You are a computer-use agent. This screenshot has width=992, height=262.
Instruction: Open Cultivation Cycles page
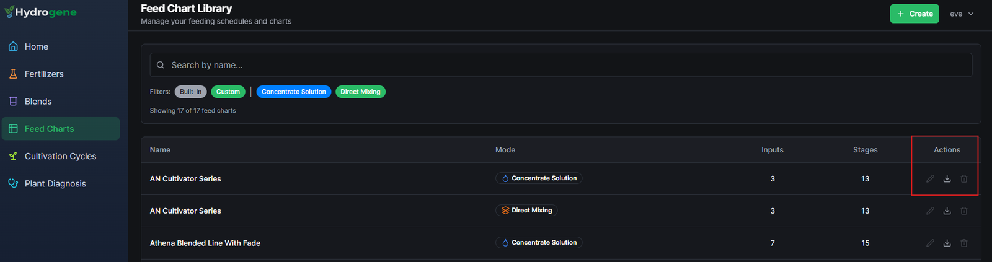(x=61, y=156)
